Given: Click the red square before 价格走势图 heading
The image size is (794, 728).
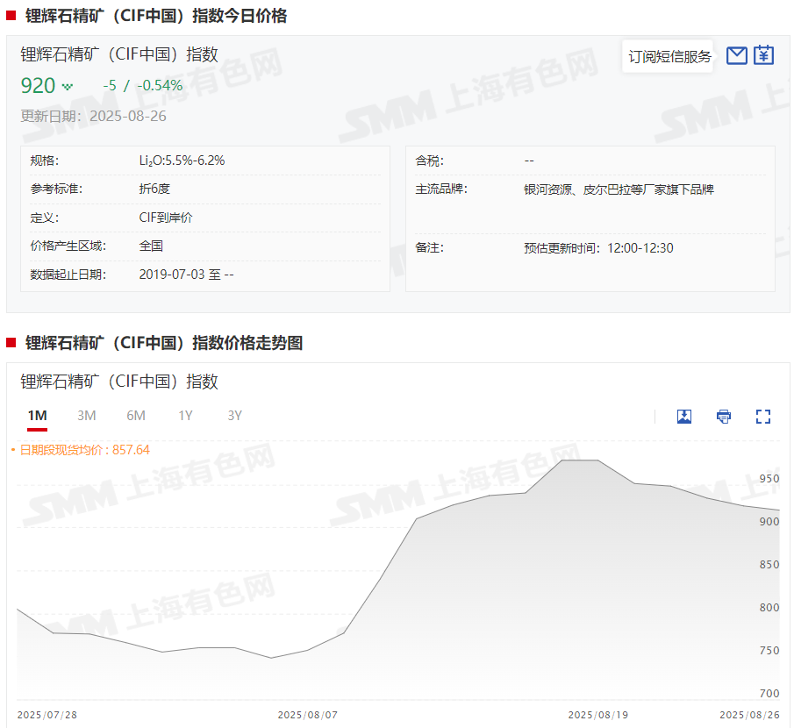Looking at the screenshot, I should [11, 343].
